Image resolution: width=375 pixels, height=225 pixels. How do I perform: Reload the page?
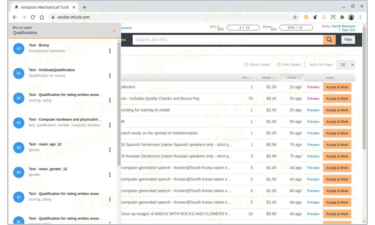pyautogui.click(x=33, y=17)
